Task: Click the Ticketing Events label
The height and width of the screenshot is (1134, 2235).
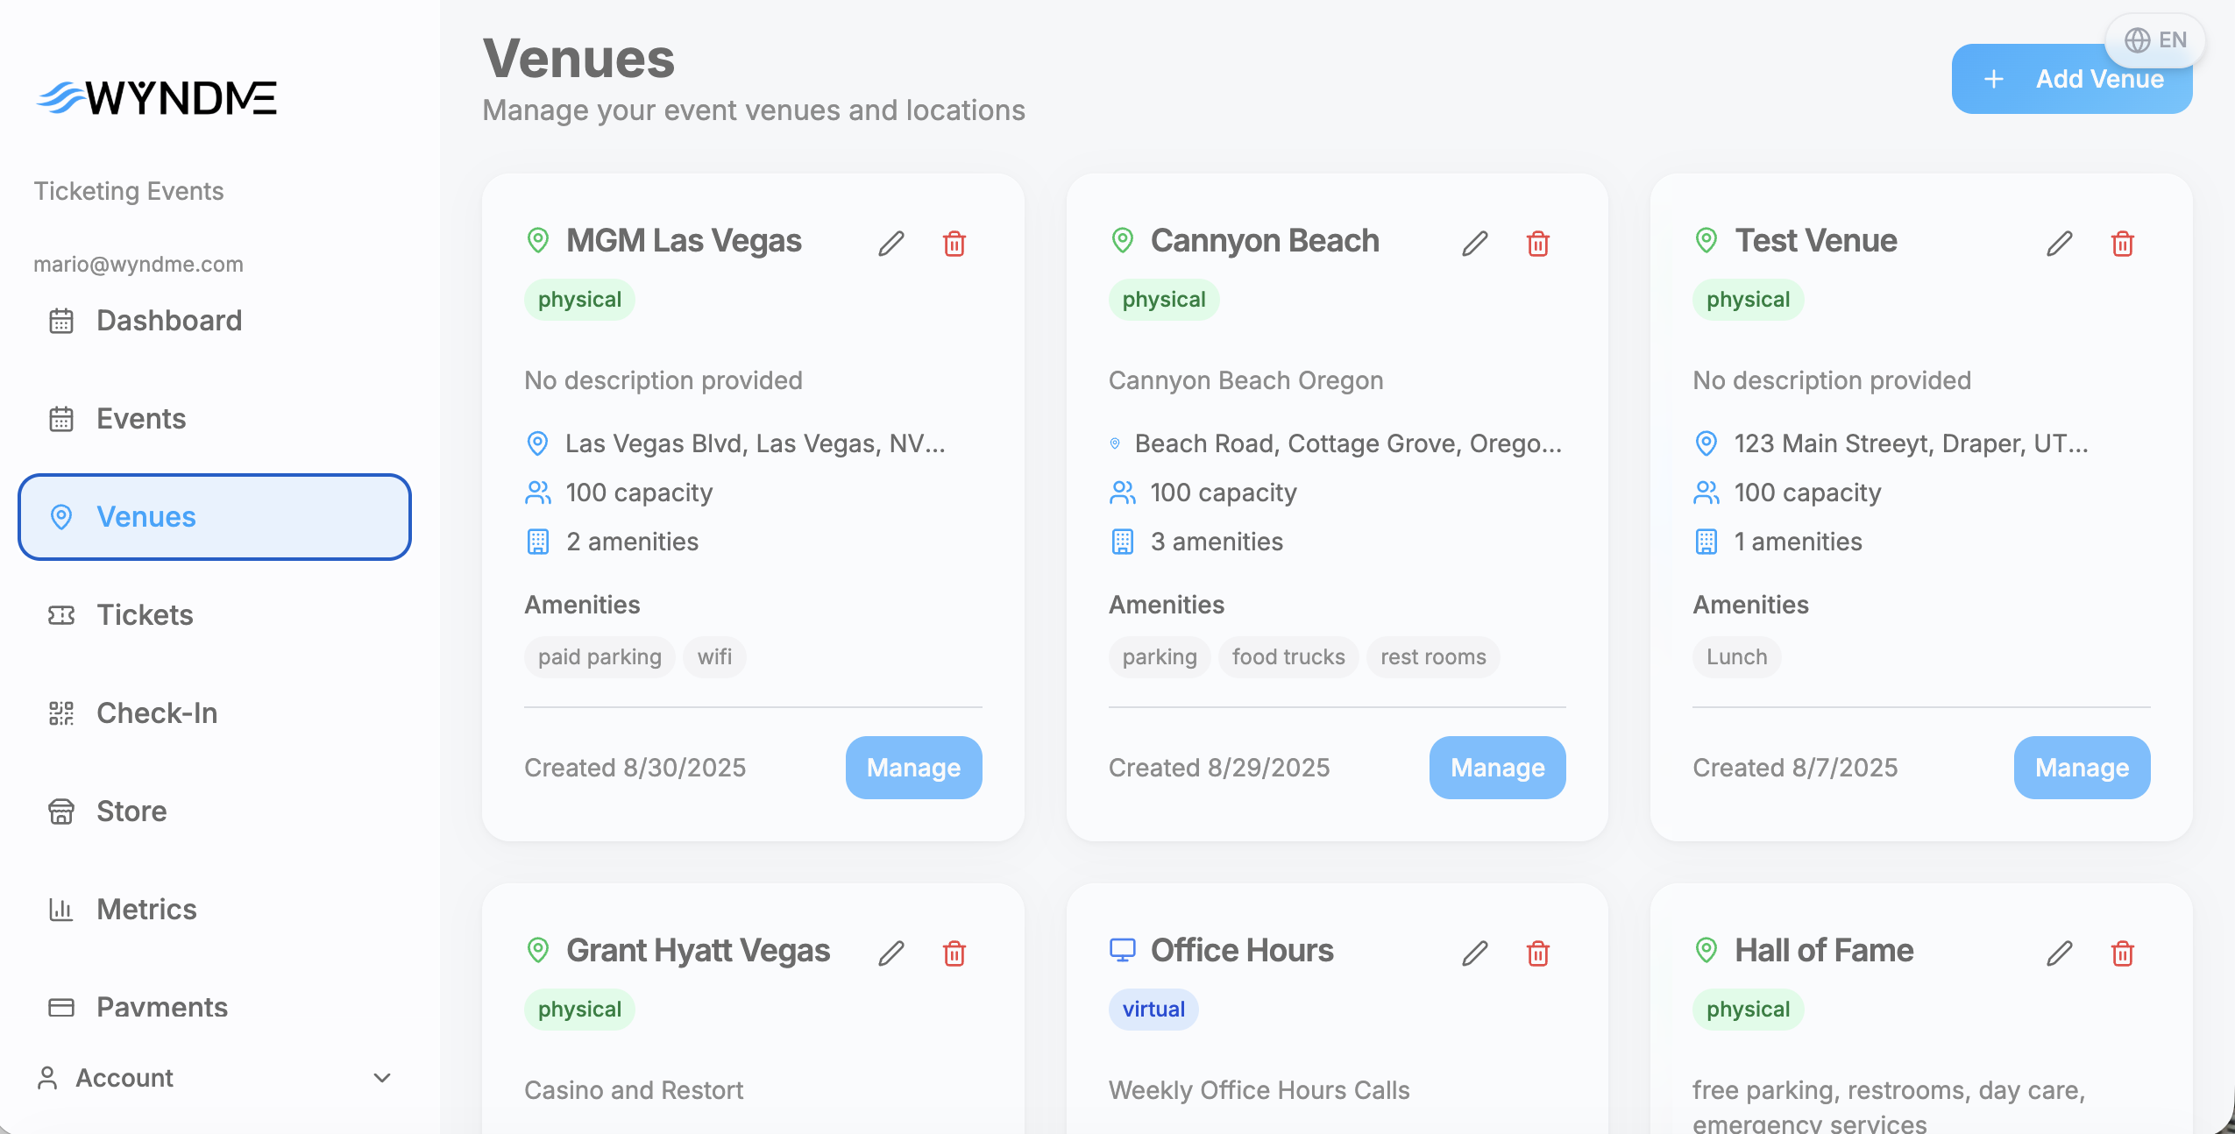Action: pos(129,191)
